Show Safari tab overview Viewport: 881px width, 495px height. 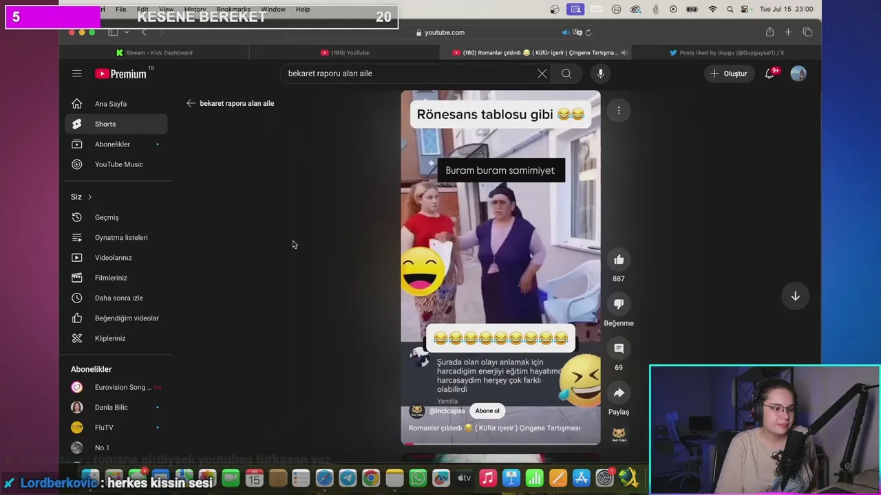point(807,32)
